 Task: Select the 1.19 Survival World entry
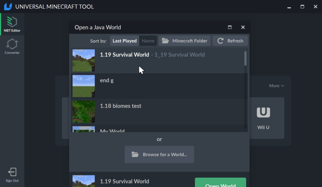point(158,60)
